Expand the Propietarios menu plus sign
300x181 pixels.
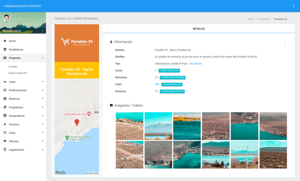coord(43,107)
